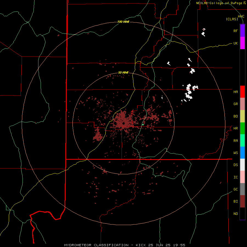Click the yellow BD legend swatch
247x247 pixels.
tap(242, 116)
